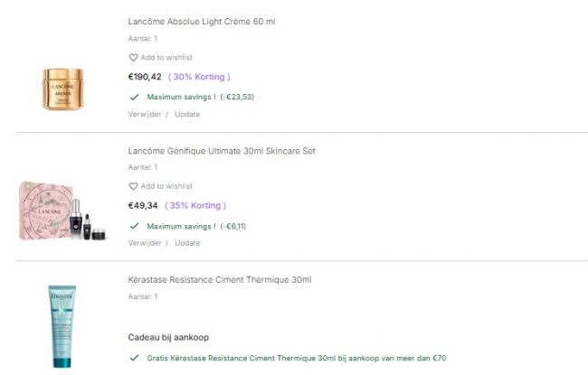Click checkmark next to free Kérastase gift

(x=134, y=358)
